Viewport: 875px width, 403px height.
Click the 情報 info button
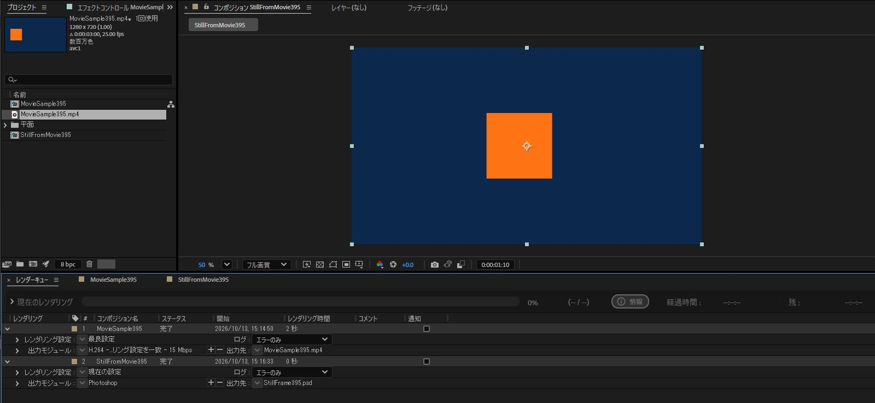pos(630,302)
